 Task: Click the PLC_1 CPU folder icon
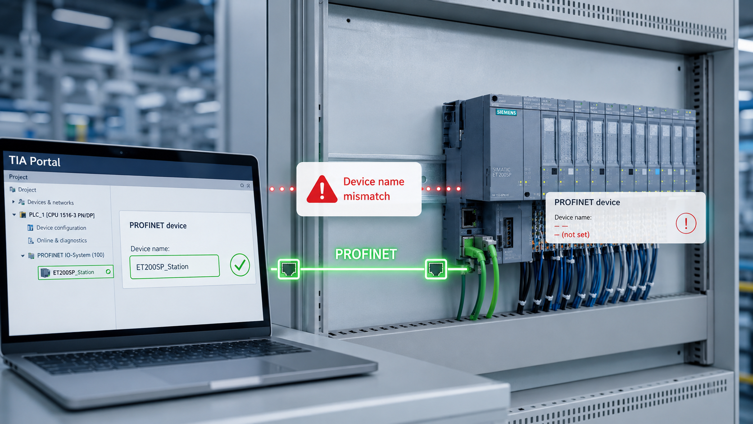click(x=23, y=215)
